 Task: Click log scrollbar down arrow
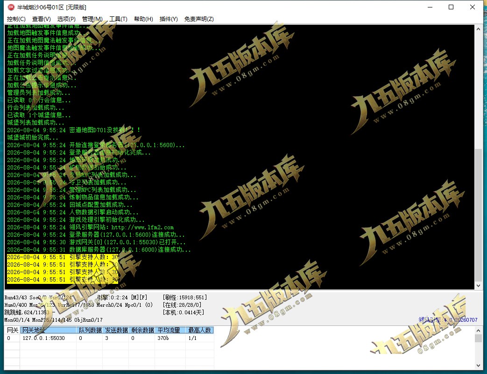(x=478, y=285)
